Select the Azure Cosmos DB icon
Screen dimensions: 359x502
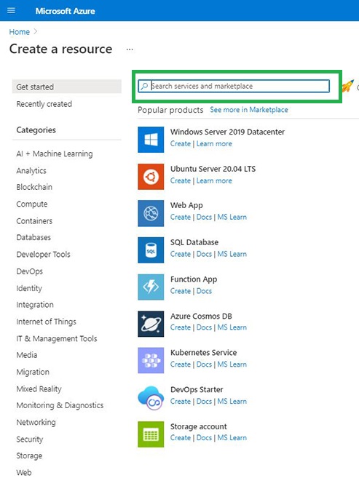151,324
